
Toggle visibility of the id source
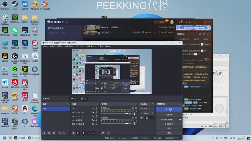click(x=93, y=108)
